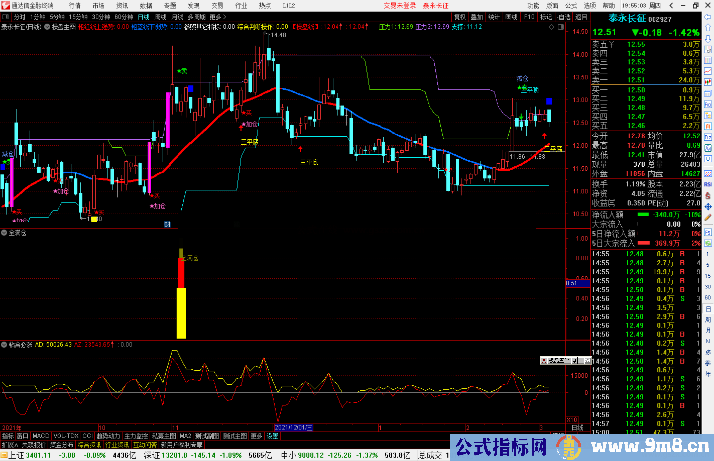The width and height of the screenshot is (714, 461).
Task: Click the f(x) formula sidebar icon
Action: pyautogui.click(x=708, y=148)
